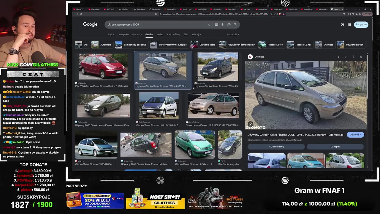The width and height of the screenshot is (380, 214).
Task: Open the large Otomoto preview car image
Action: (306, 95)
